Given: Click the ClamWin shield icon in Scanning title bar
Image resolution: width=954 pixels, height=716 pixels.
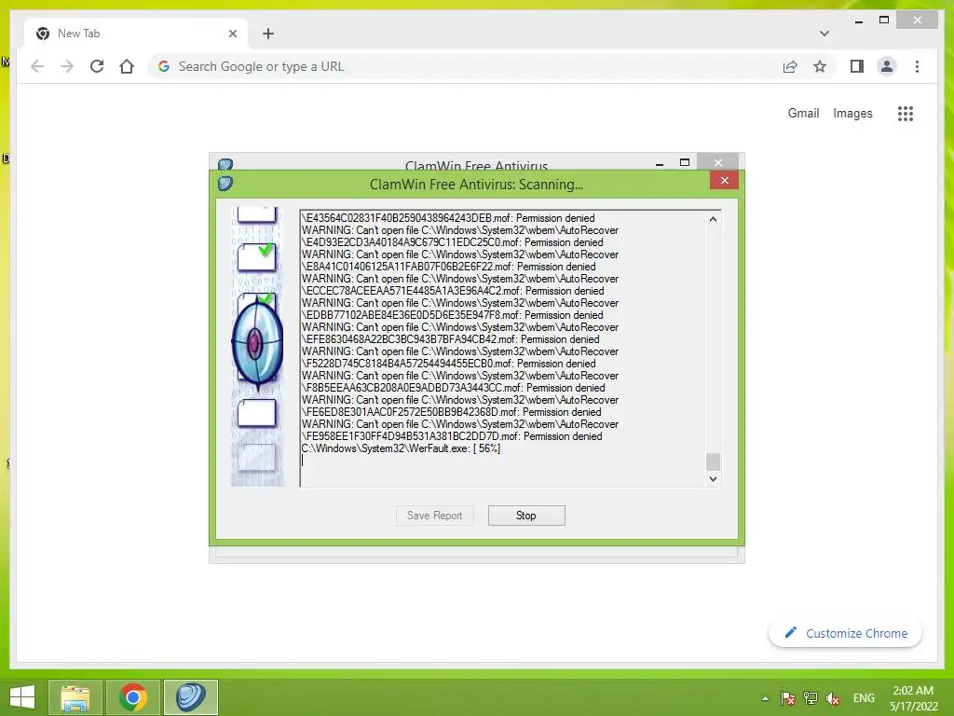Looking at the screenshot, I should pyautogui.click(x=225, y=184).
